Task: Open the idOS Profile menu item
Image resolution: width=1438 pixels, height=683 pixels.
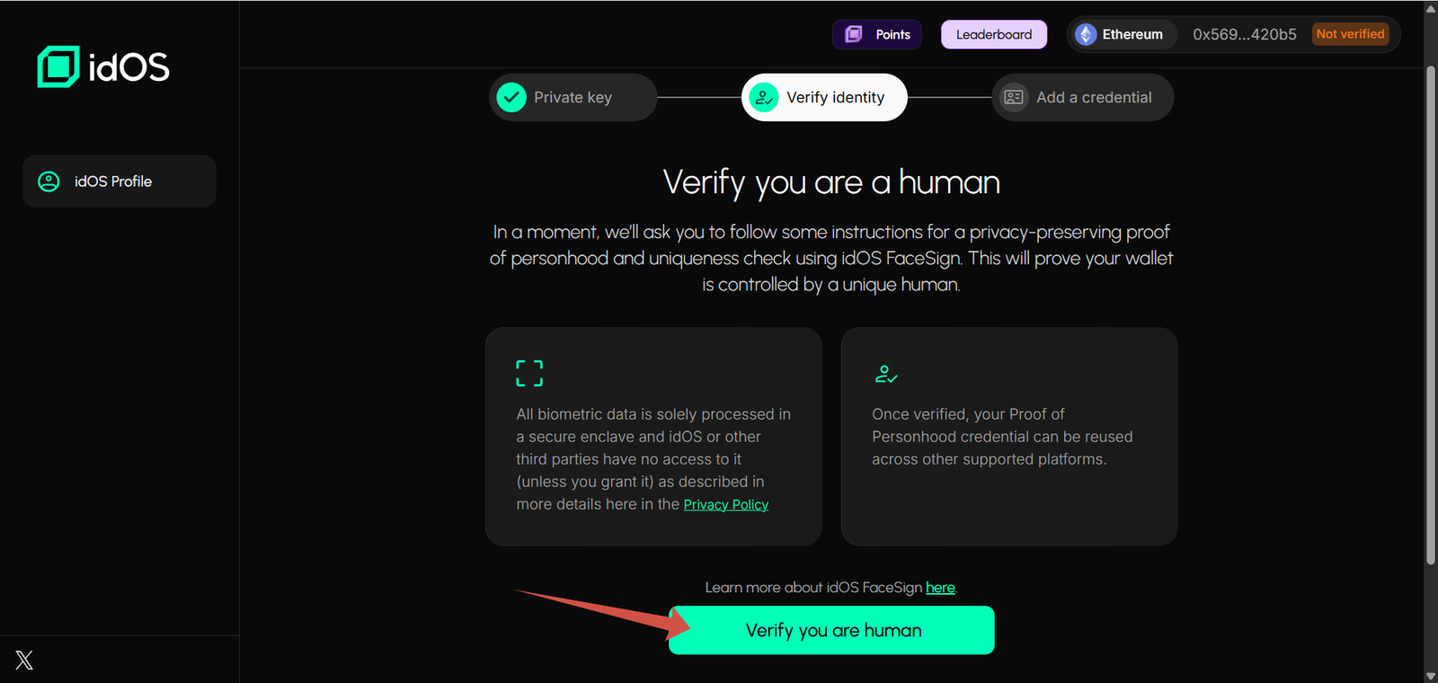Action: tap(120, 182)
